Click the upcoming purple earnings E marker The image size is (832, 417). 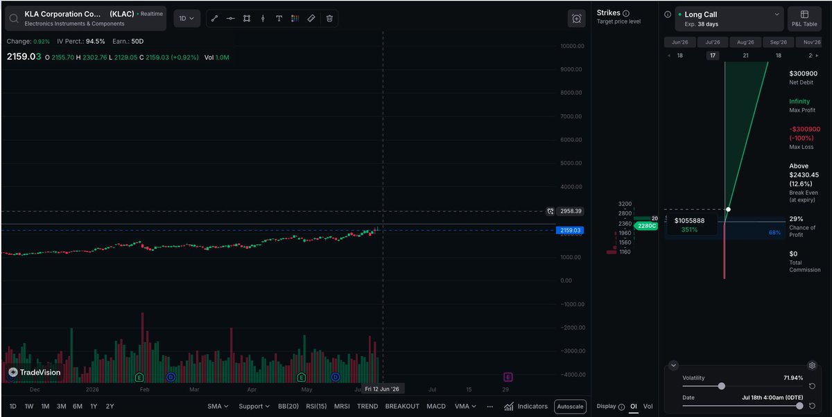tap(508, 377)
